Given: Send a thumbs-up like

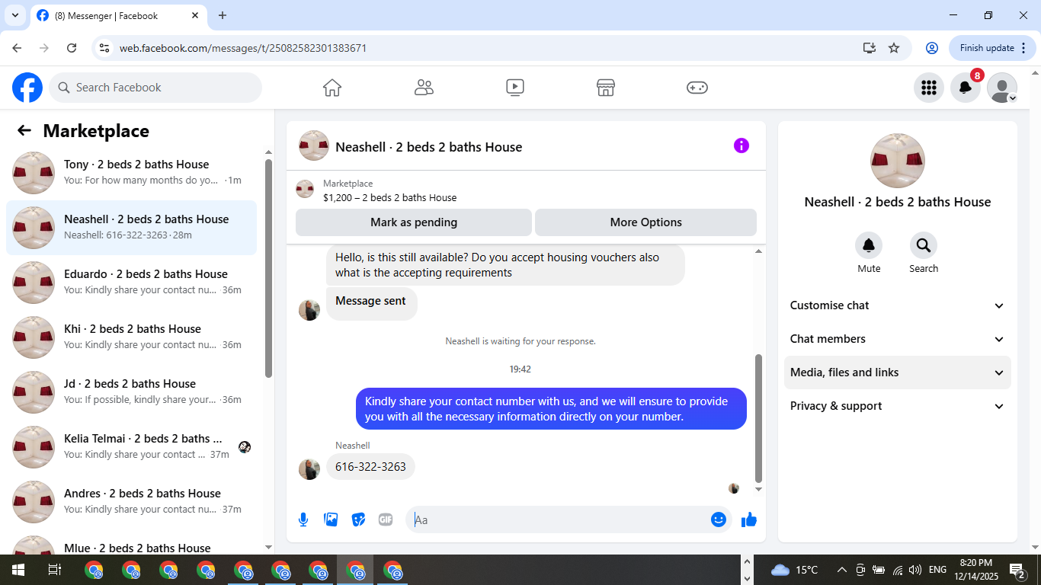Looking at the screenshot, I should (x=749, y=519).
